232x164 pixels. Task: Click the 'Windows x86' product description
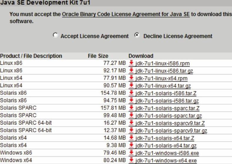16,153
